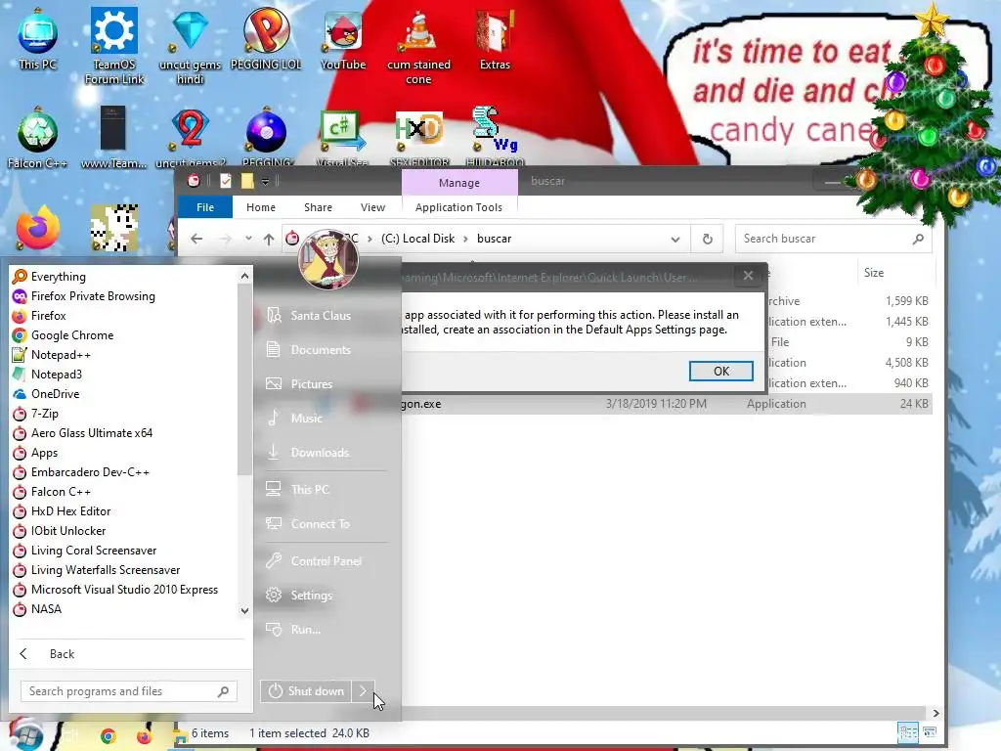The image size is (1001, 751).
Task: Click OK in the error dialog
Action: click(720, 371)
